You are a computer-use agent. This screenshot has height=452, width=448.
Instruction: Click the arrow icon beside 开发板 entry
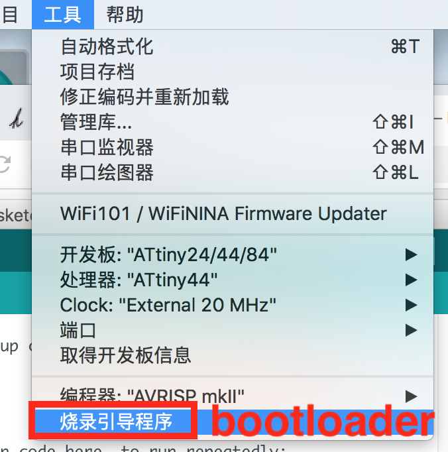[x=411, y=254]
